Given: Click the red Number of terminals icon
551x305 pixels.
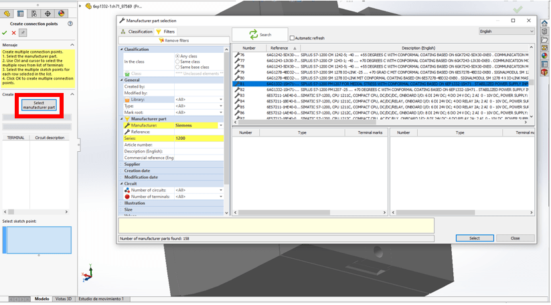Looking at the screenshot, I should (x=127, y=197).
